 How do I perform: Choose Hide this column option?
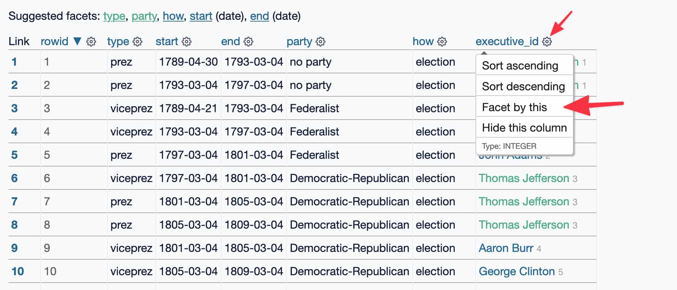point(524,128)
